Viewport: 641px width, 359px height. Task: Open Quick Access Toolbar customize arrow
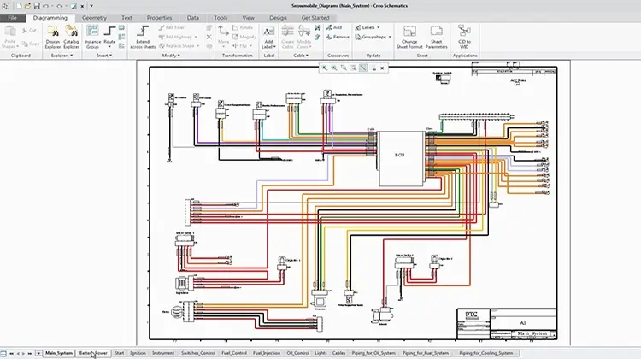pyautogui.click(x=91, y=6)
